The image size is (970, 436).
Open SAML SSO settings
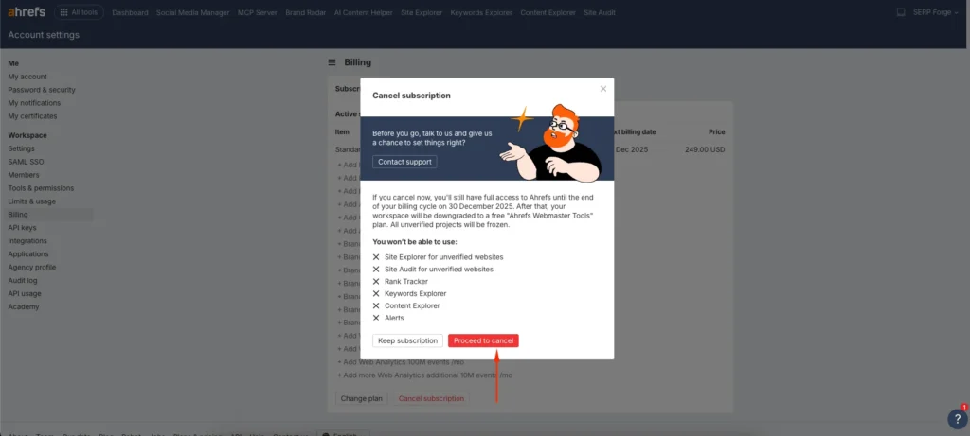26,162
